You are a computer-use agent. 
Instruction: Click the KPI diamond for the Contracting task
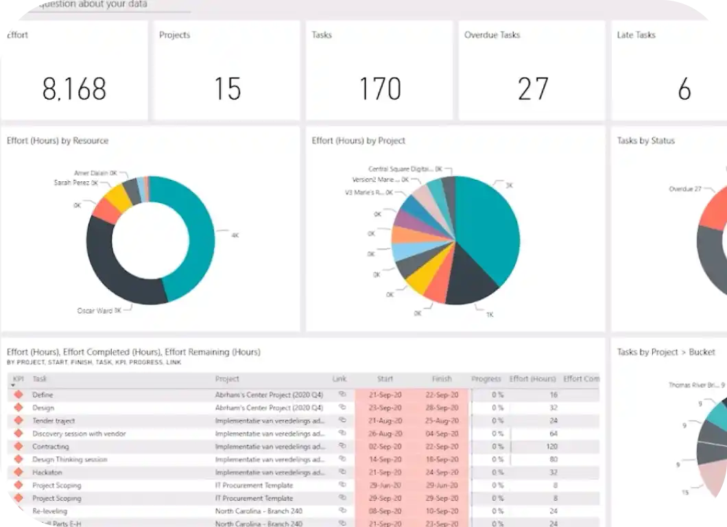(x=19, y=446)
